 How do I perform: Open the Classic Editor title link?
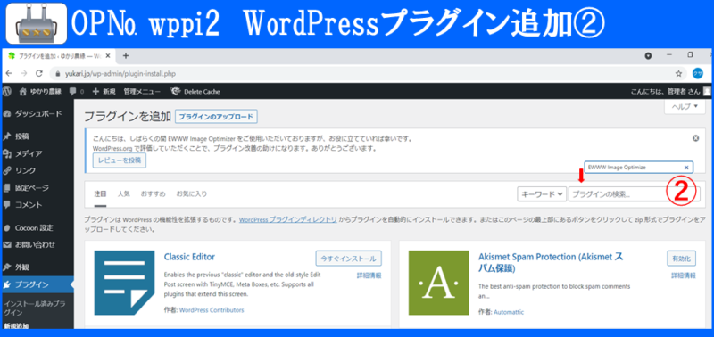189,257
